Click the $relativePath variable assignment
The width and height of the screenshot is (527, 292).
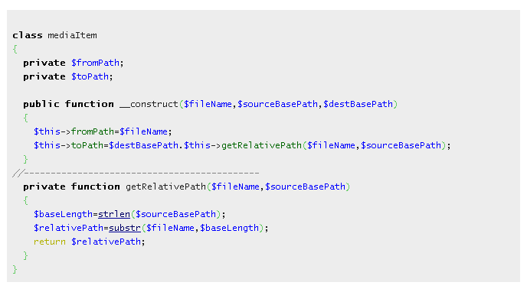pos(69,228)
